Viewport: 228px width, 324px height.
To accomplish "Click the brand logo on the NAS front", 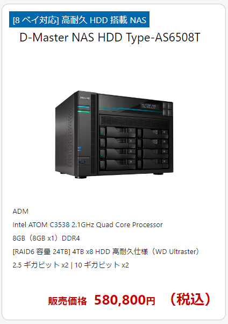I will point(84,98).
